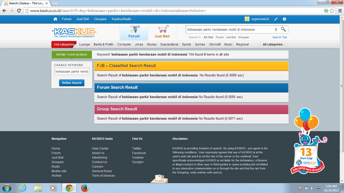Open File Explorer from the taskbar
Image resolution: width=344 pixels, height=193 pixels.
38,188
